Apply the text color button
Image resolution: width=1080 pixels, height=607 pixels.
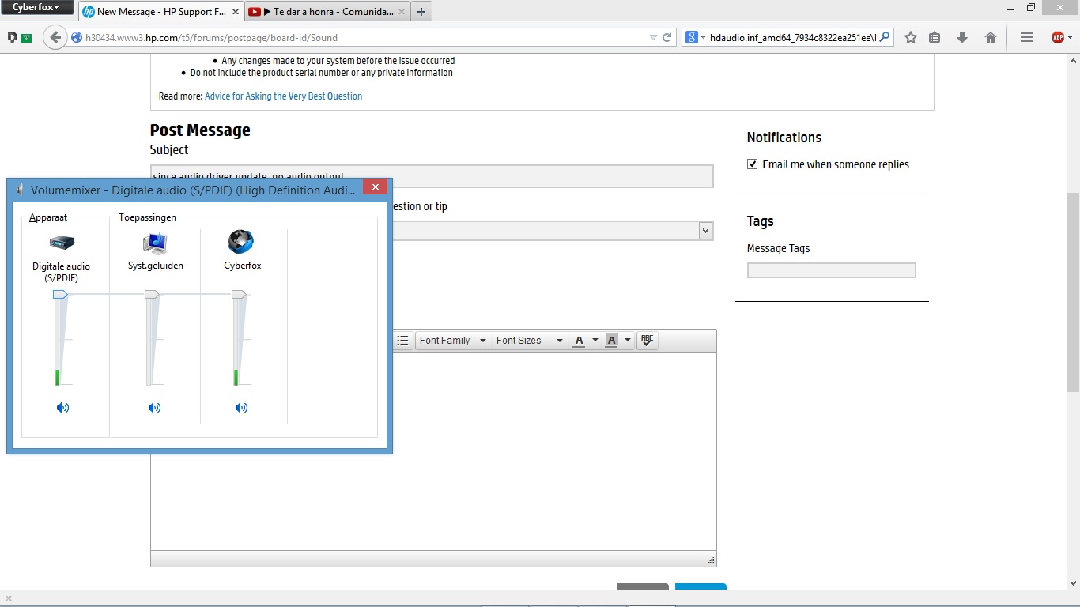pyautogui.click(x=580, y=341)
